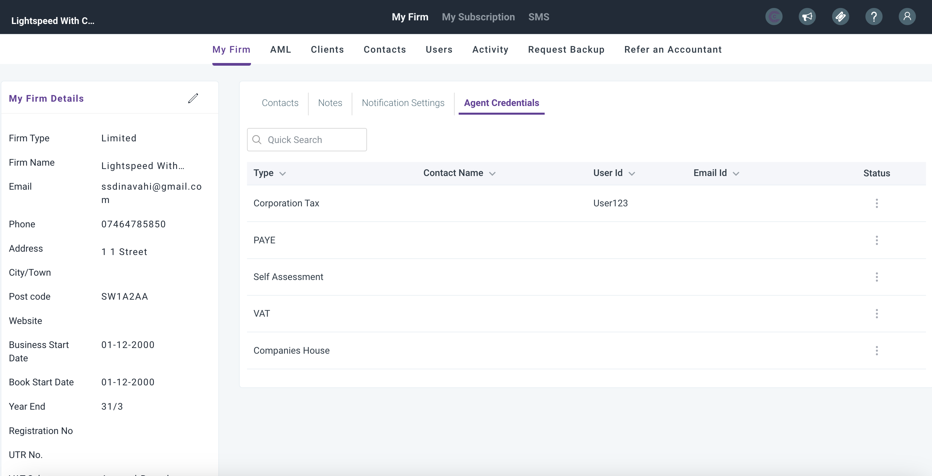The height and width of the screenshot is (476, 932).
Task: Expand the Type column dropdown arrow
Action: pos(283,174)
